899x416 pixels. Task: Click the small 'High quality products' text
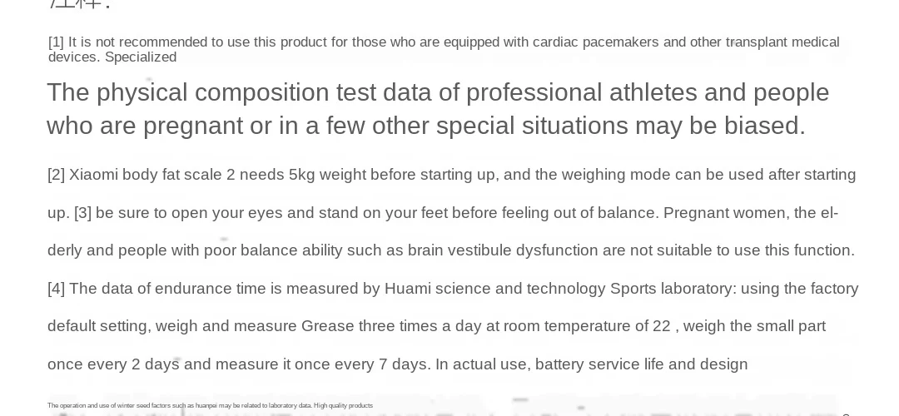click(343, 406)
